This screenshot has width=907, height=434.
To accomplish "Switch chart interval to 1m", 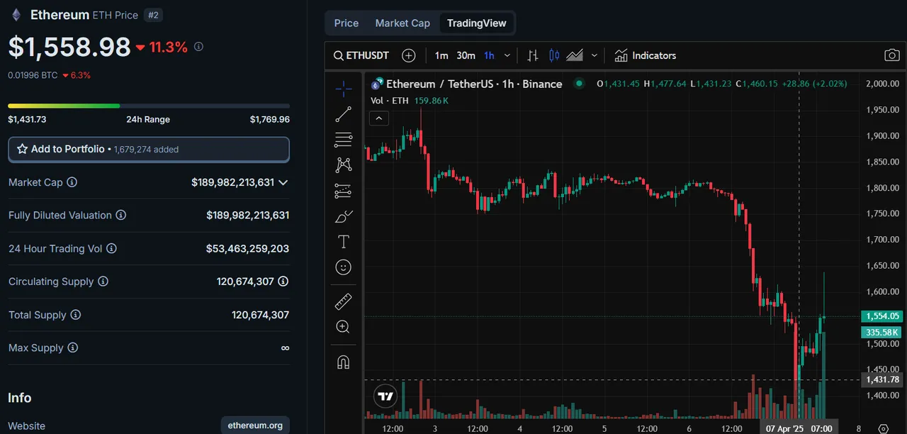I will (x=441, y=55).
